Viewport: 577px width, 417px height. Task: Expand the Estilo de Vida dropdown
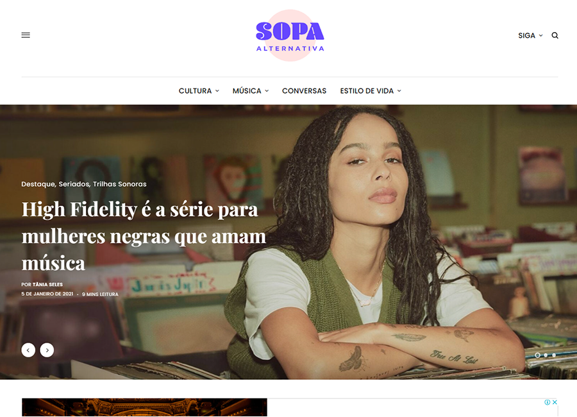pyautogui.click(x=371, y=90)
